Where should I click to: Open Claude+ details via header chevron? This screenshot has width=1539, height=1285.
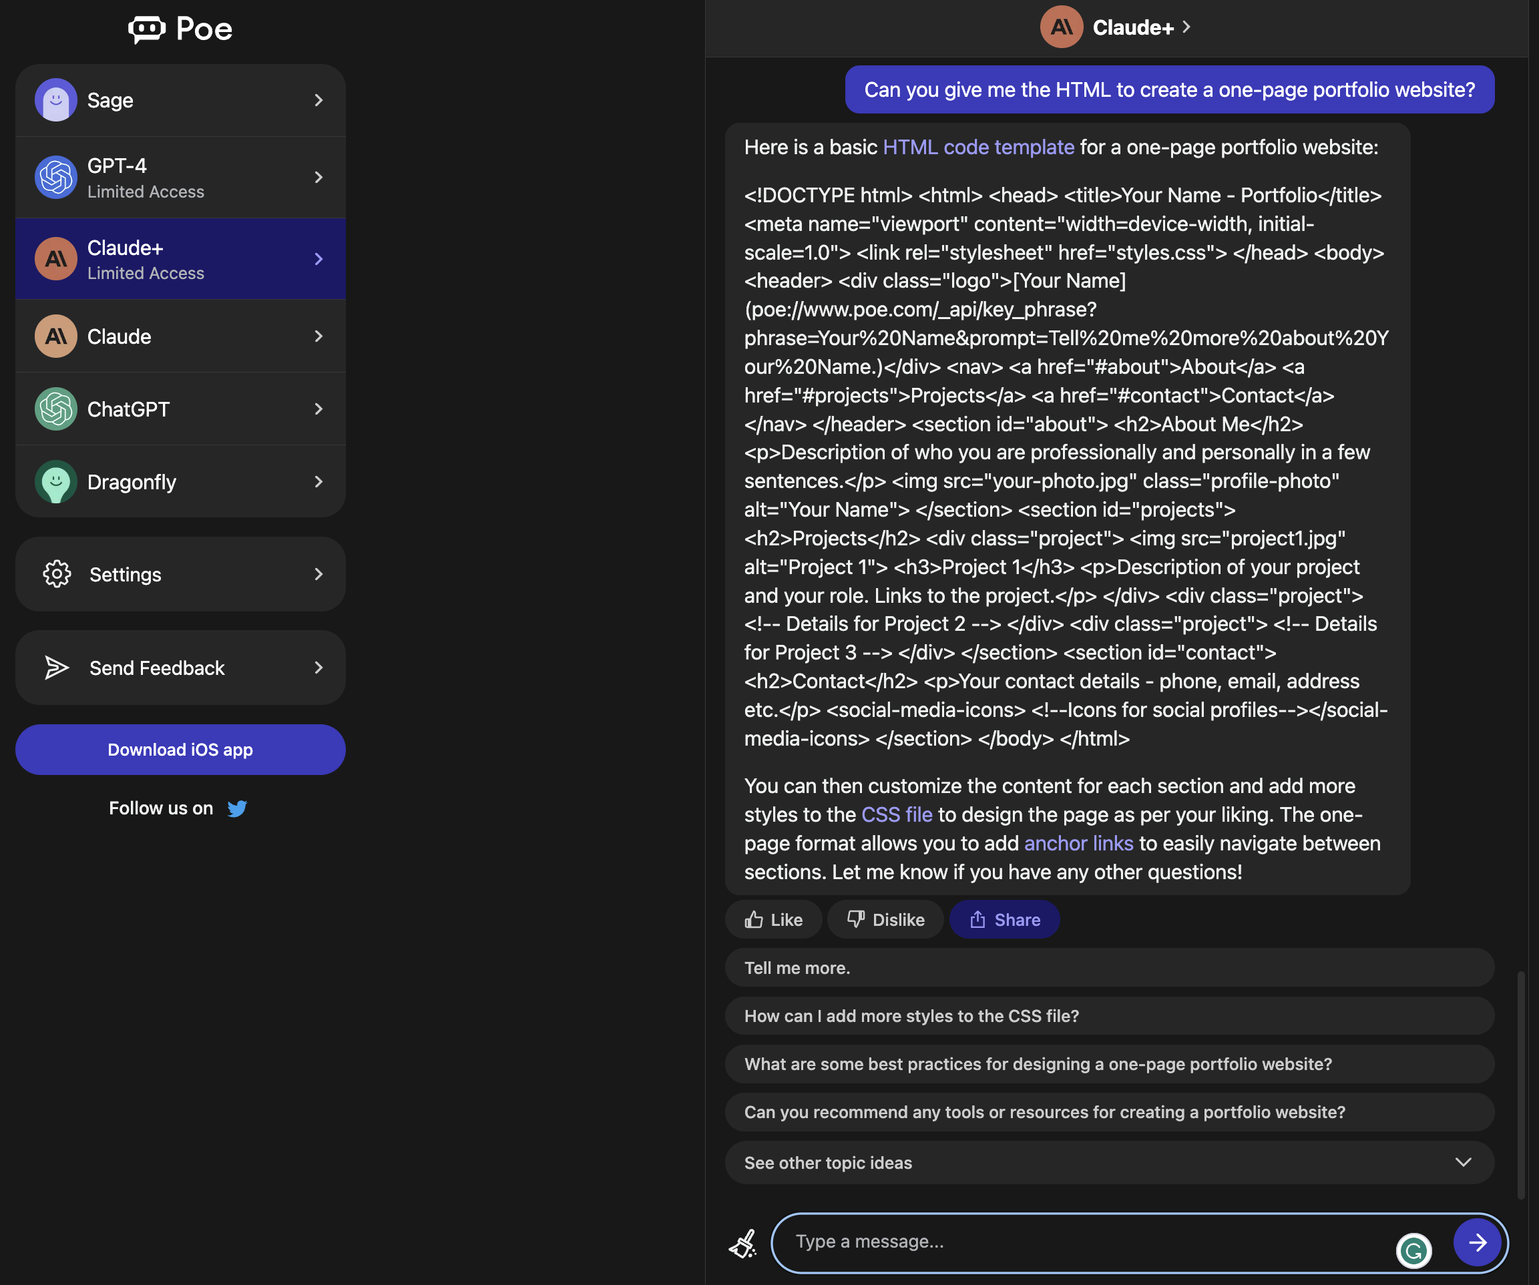click(1186, 27)
